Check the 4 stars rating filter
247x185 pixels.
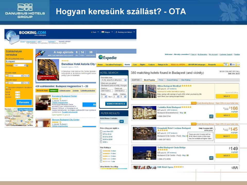click(101, 154)
